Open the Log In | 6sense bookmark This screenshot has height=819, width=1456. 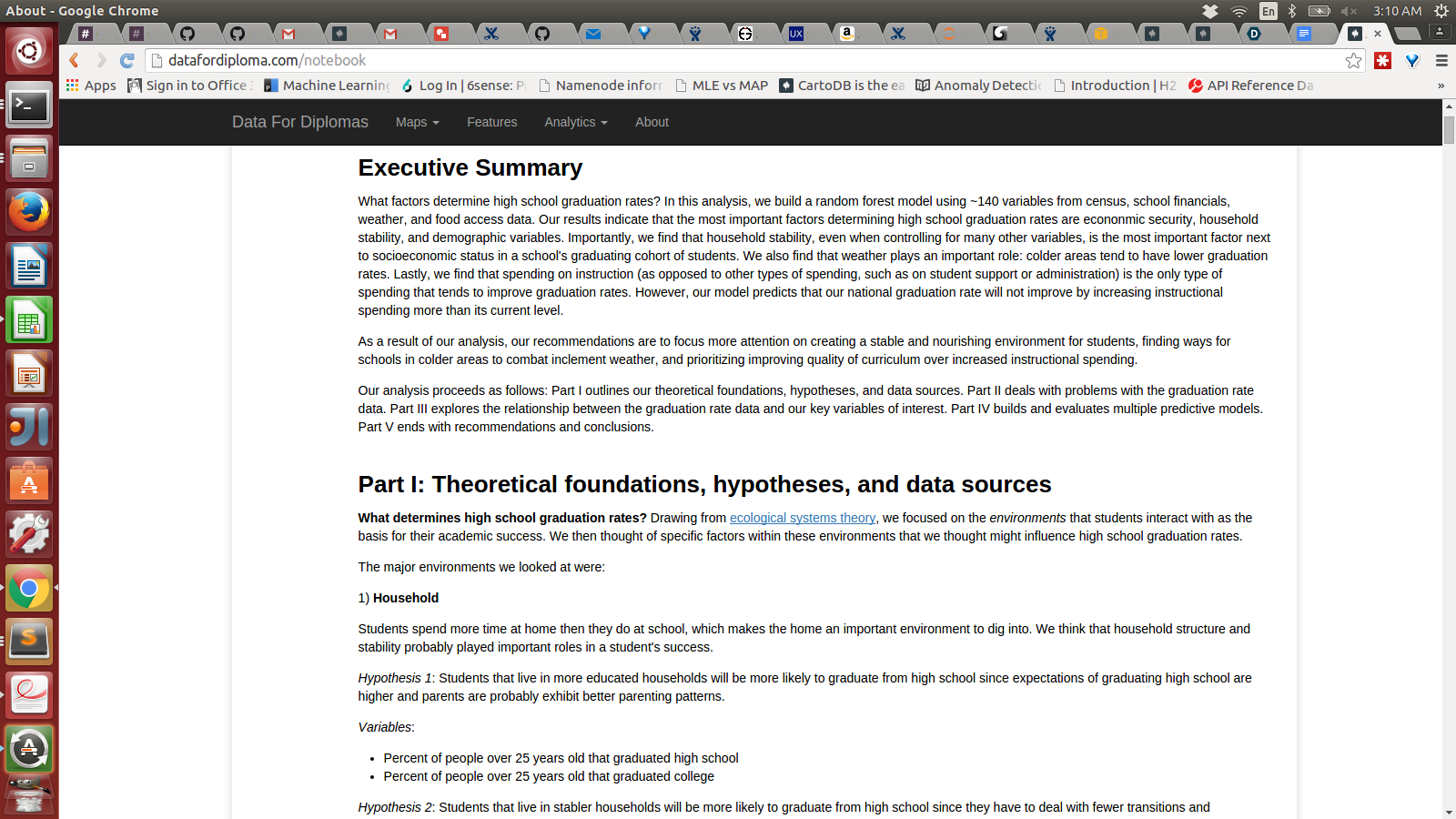click(464, 86)
